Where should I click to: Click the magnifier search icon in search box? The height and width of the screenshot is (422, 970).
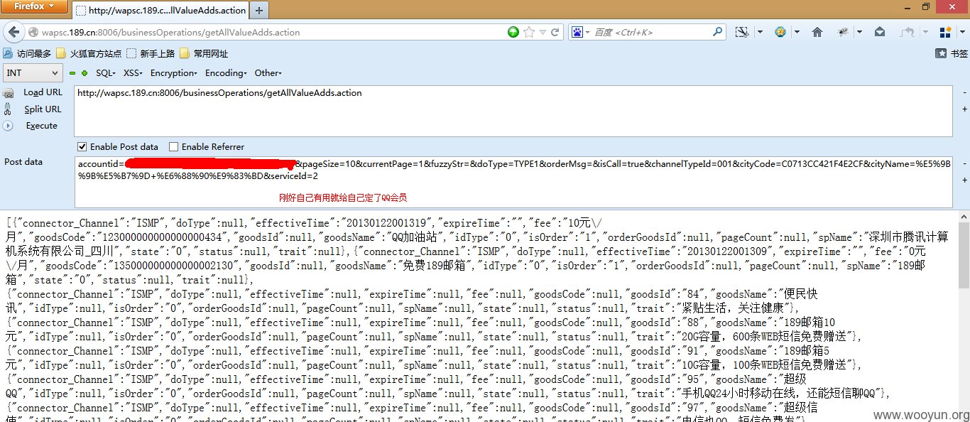coord(718,32)
